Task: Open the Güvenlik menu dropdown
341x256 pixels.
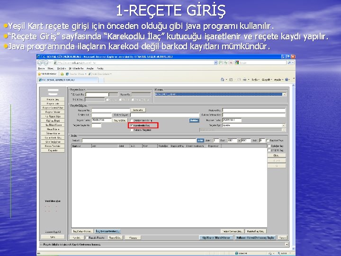Action: tap(267, 80)
